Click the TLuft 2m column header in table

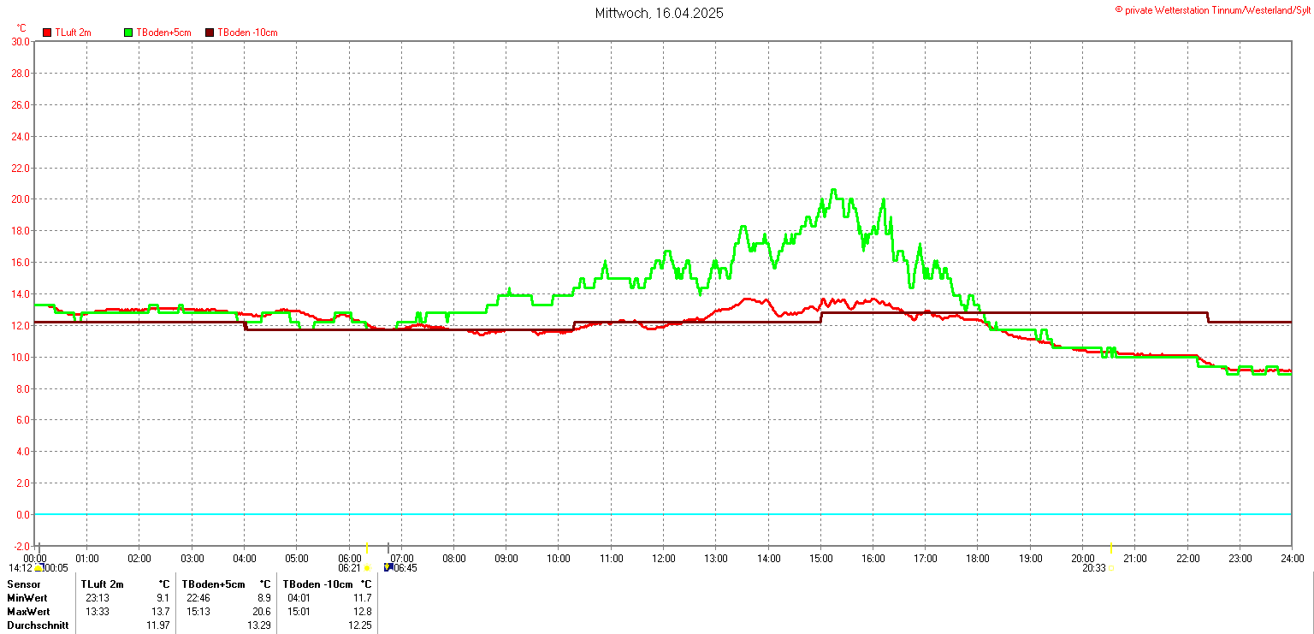pos(103,584)
